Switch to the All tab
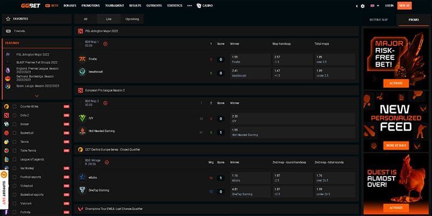 pos(86,19)
